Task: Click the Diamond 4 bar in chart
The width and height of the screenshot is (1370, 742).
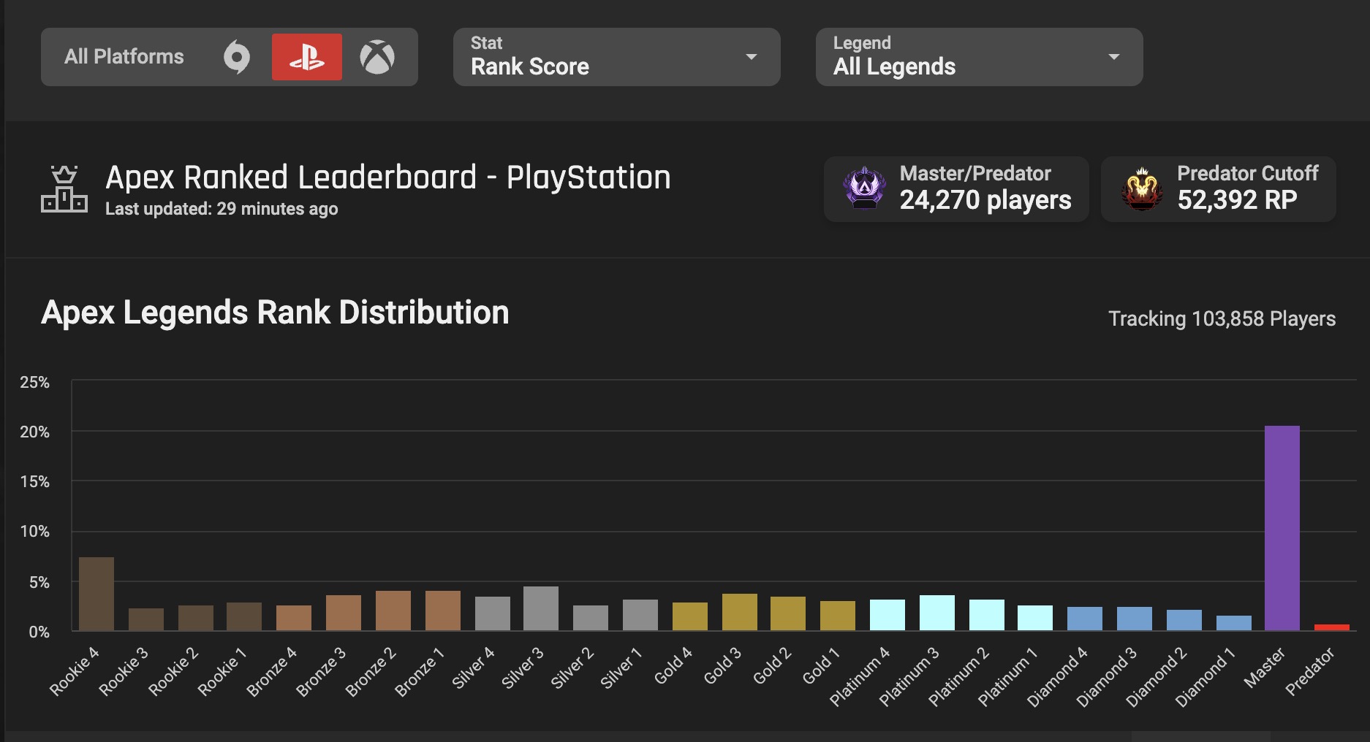Action: 1084,619
